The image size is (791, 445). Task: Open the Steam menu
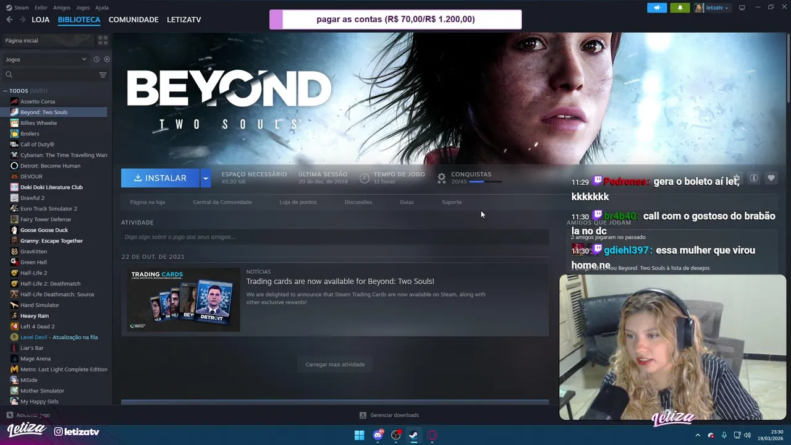point(17,7)
